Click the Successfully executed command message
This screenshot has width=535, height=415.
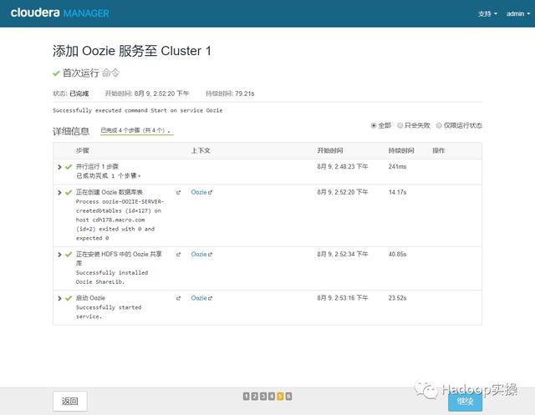click(137, 110)
